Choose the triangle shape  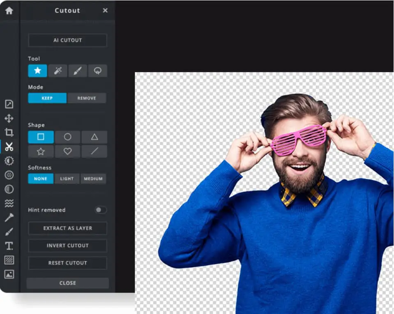pyautogui.click(x=94, y=137)
